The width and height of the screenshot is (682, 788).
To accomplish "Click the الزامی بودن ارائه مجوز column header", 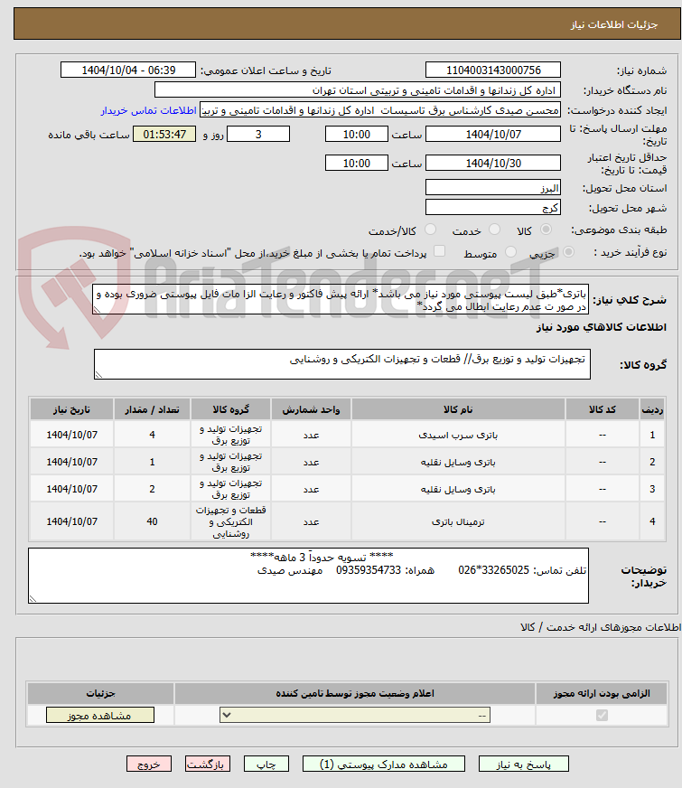I will pyautogui.click(x=602, y=693).
